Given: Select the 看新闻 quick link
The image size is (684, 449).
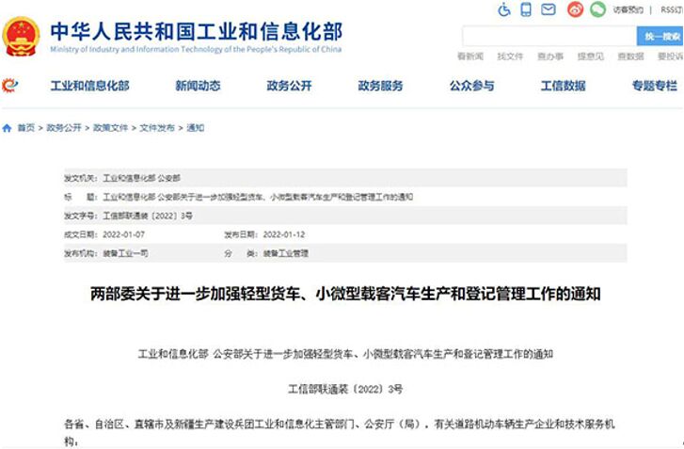Looking at the screenshot, I should (x=470, y=56).
